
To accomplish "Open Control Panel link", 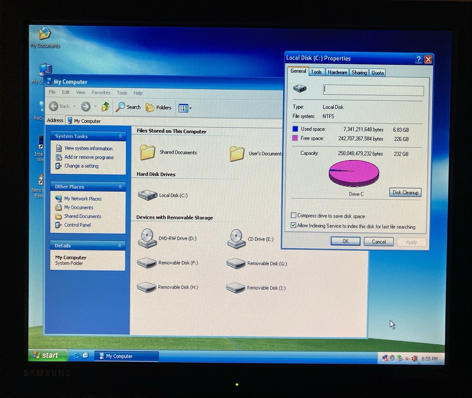I will tap(77, 225).
